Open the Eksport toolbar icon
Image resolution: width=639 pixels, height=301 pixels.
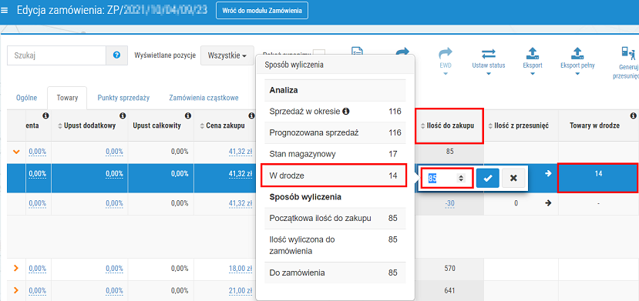(532, 53)
